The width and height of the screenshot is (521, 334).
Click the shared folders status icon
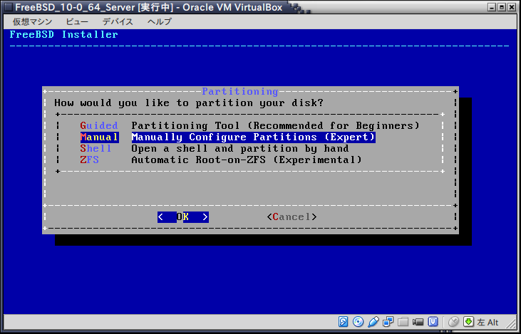point(403,321)
